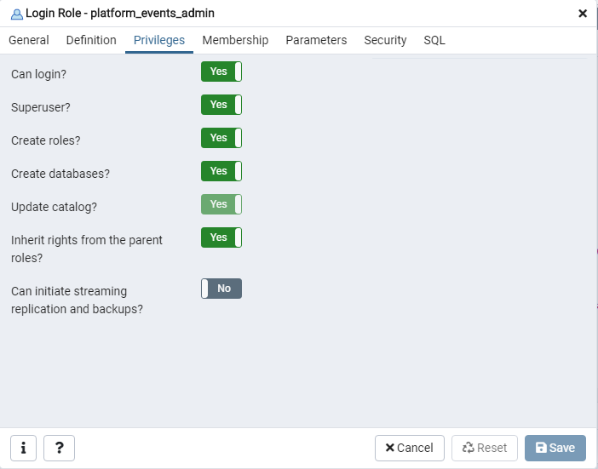Switch to the Security tab
The image size is (598, 469).
click(385, 40)
